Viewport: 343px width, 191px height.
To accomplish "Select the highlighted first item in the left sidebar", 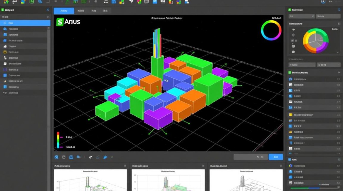I will coord(25,23).
